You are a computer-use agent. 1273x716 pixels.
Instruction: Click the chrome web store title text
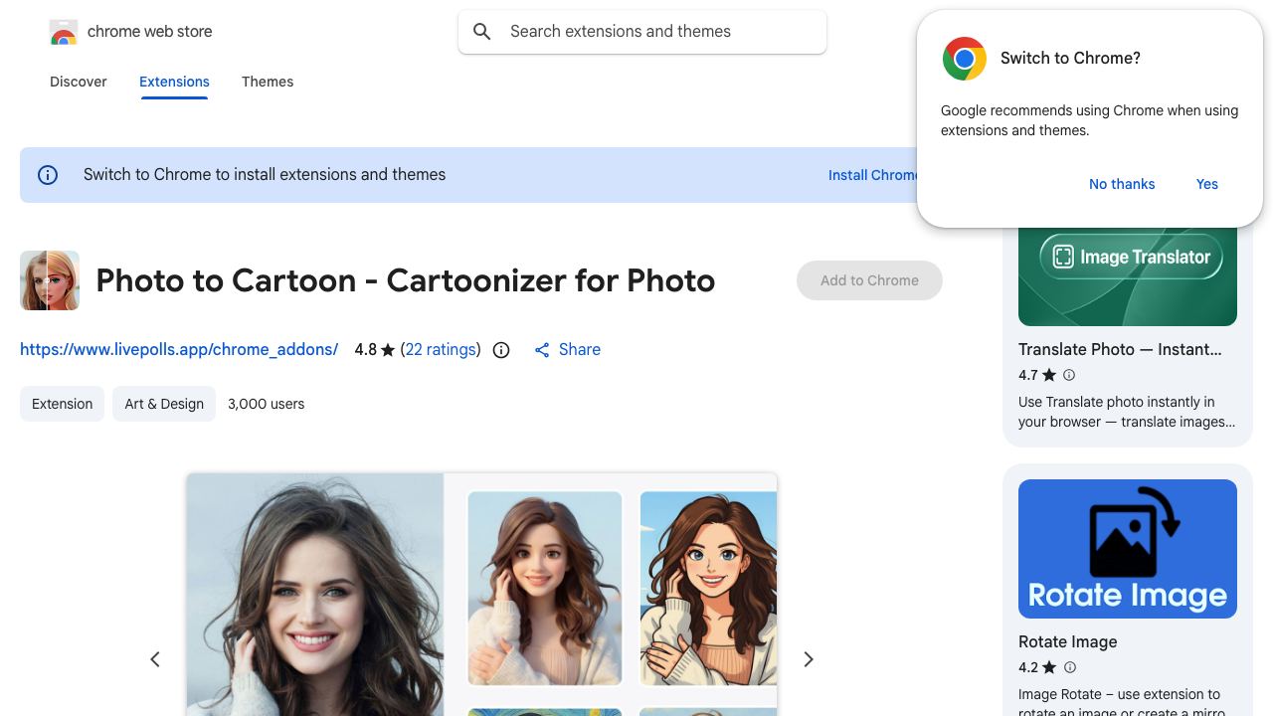[x=150, y=32]
